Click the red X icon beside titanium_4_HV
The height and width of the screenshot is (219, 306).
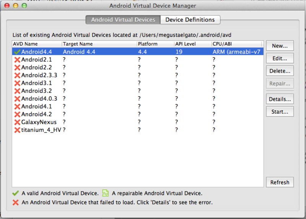[17, 130]
